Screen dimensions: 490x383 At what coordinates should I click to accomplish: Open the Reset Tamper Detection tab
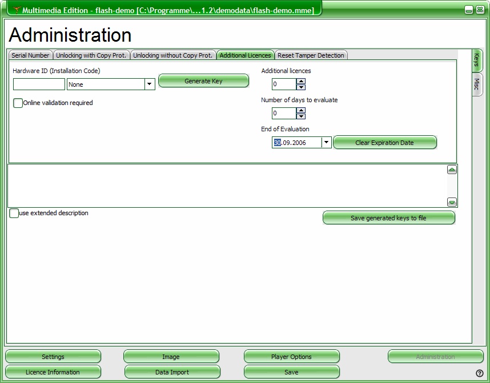tap(311, 55)
